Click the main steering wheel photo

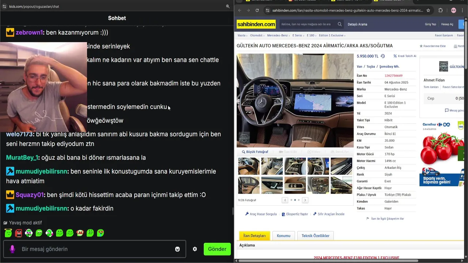pos(295,100)
